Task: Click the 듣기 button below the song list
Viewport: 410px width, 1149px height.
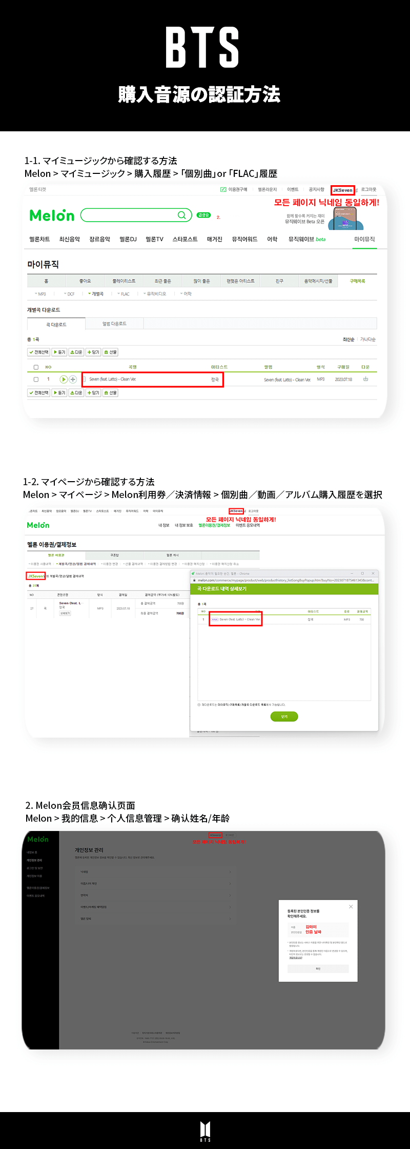Action: [x=59, y=393]
